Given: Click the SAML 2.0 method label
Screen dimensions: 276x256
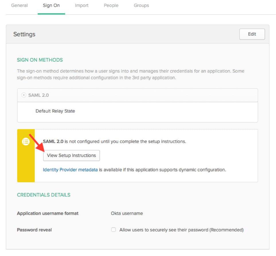Looking at the screenshot, I should [39, 95].
